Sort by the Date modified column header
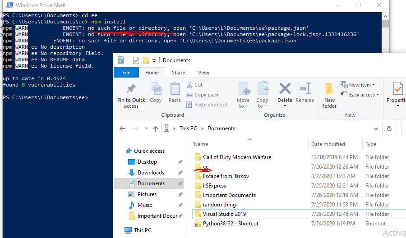Viewport: 406px width, 238px height. tap(328, 144)
